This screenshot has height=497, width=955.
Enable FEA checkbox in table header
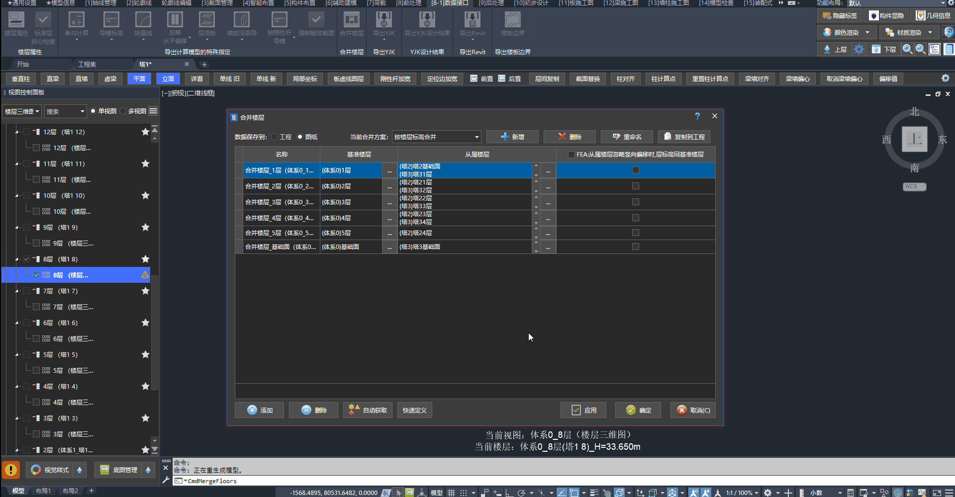tap(571, 155)
